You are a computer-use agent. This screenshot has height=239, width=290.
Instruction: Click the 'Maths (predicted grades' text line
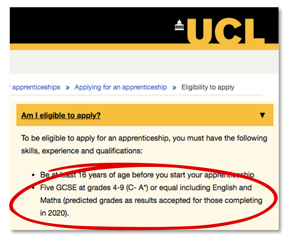click(151, 200)
